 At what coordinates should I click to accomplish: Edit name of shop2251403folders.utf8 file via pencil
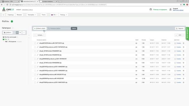point(38,43)
